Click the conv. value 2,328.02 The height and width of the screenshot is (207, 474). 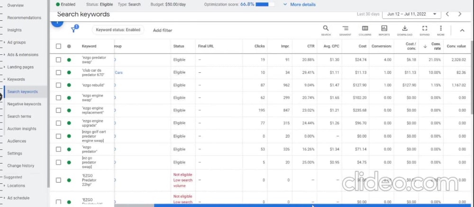458,60
